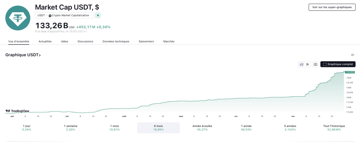This screenshot has height=142, width=360.
Task: Click the Tether USDT logo
Action: (x=18, y=18)
